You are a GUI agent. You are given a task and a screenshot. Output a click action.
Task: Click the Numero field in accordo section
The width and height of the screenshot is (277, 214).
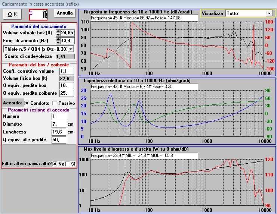point(59,116)
